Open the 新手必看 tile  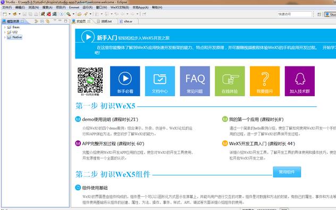click(125, 81)
